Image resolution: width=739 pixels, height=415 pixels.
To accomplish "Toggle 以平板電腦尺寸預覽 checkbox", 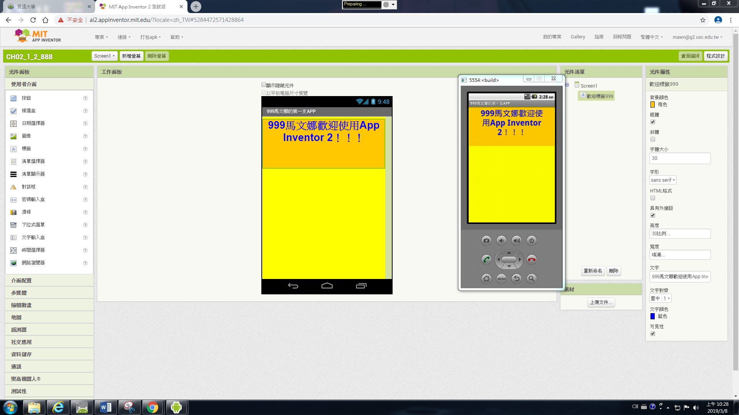I will 264,93.
